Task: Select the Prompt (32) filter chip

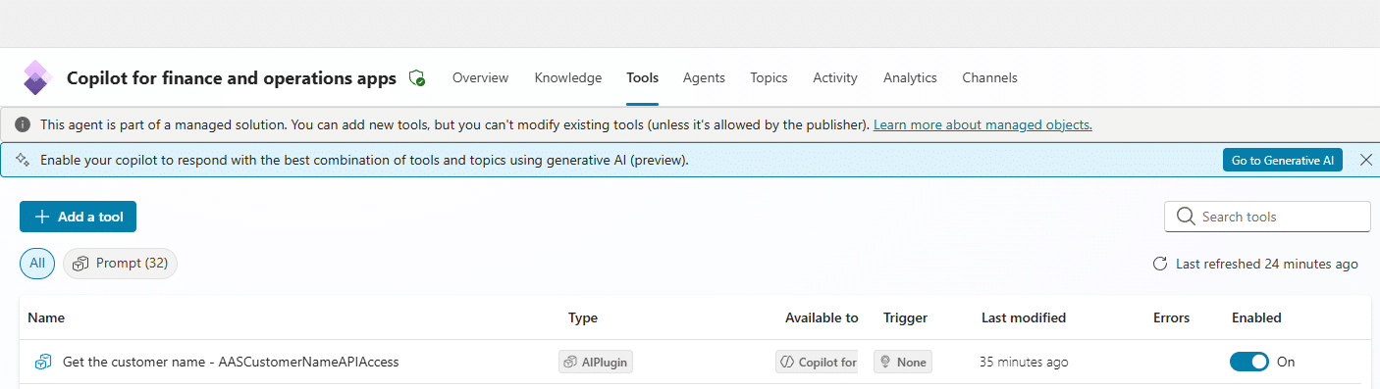Action: [121, 264]
